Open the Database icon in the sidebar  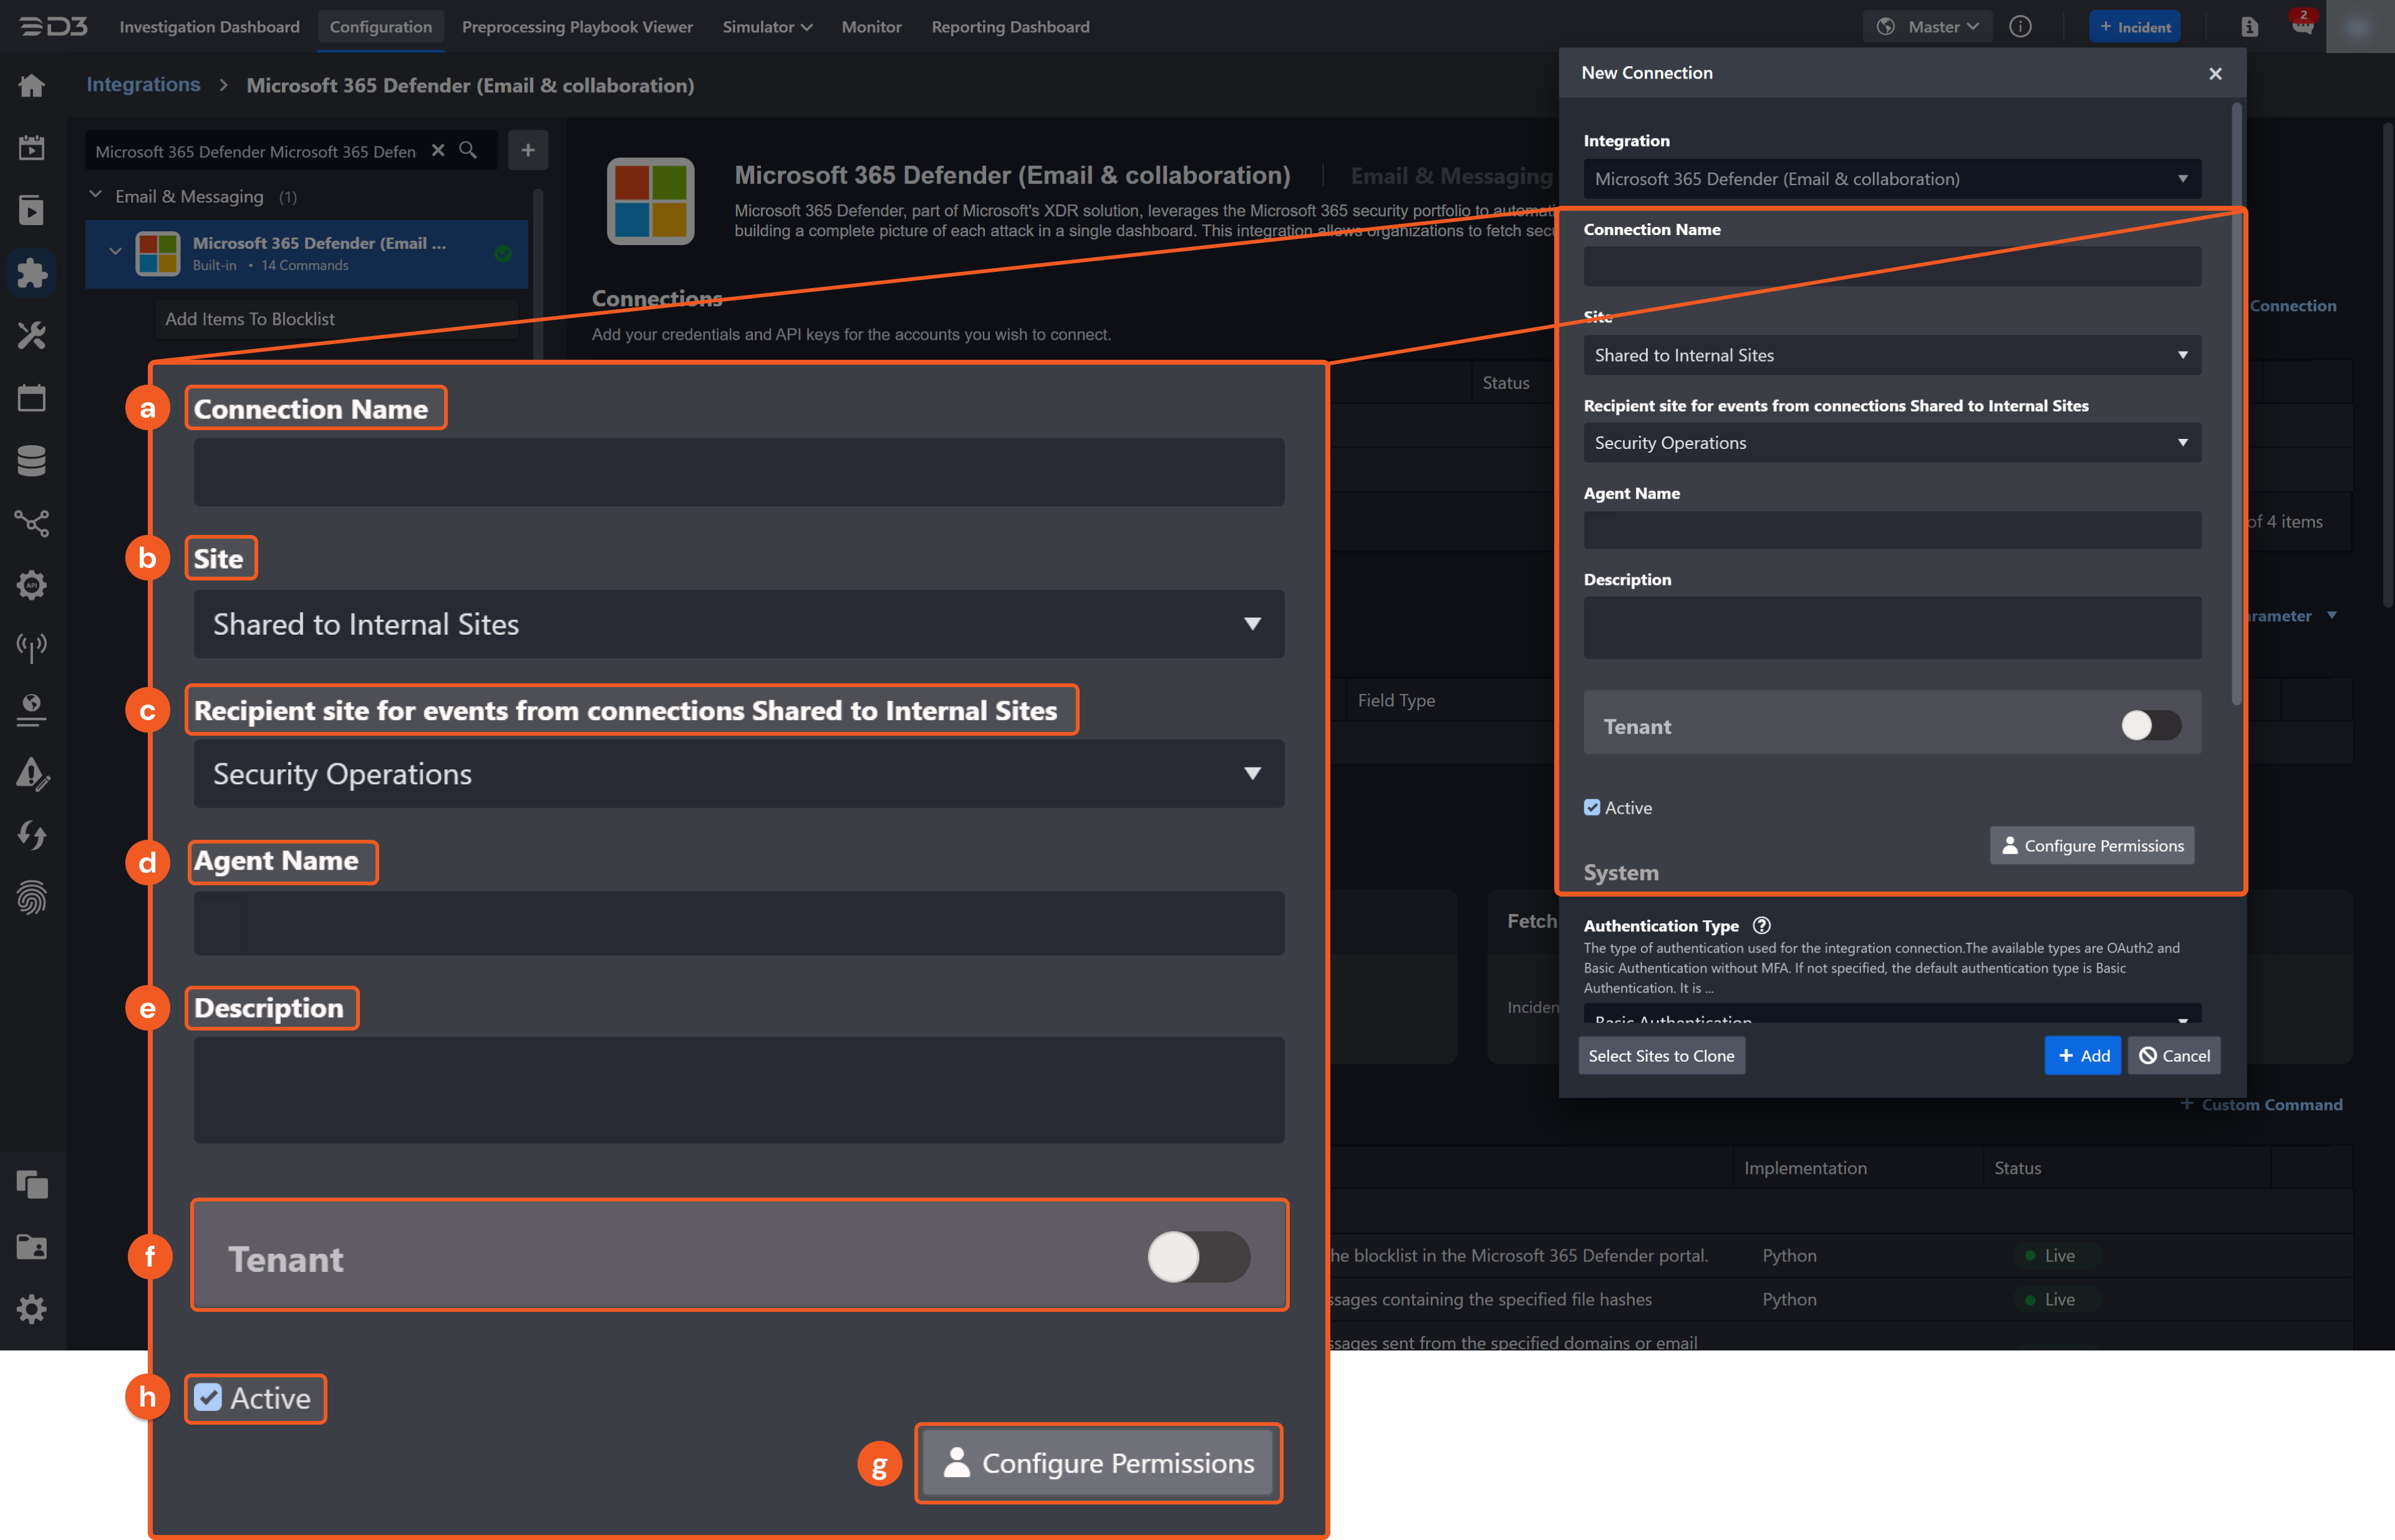tap(32, 460)
